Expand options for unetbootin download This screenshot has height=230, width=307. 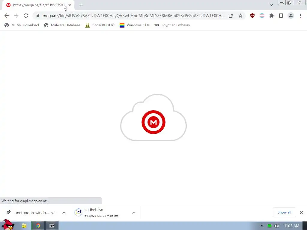coord(64,213)
